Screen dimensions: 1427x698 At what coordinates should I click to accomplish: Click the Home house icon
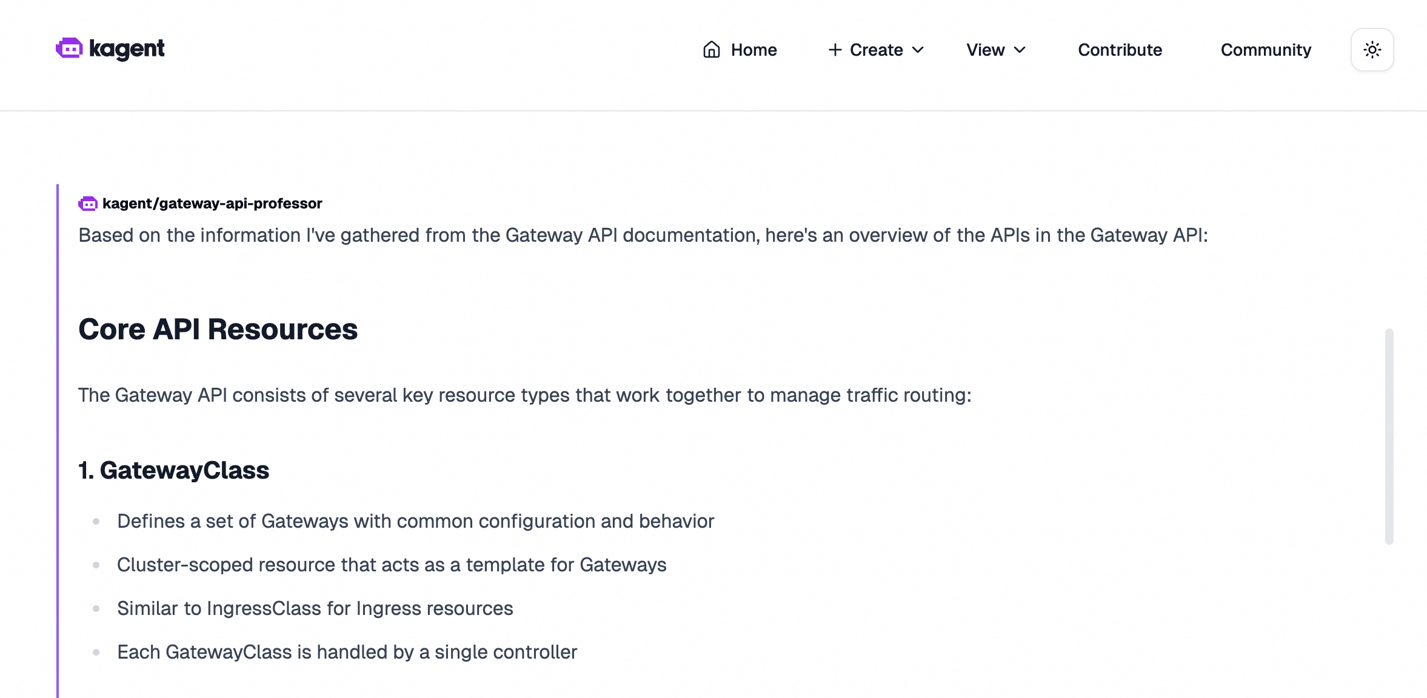coord(711,50)
